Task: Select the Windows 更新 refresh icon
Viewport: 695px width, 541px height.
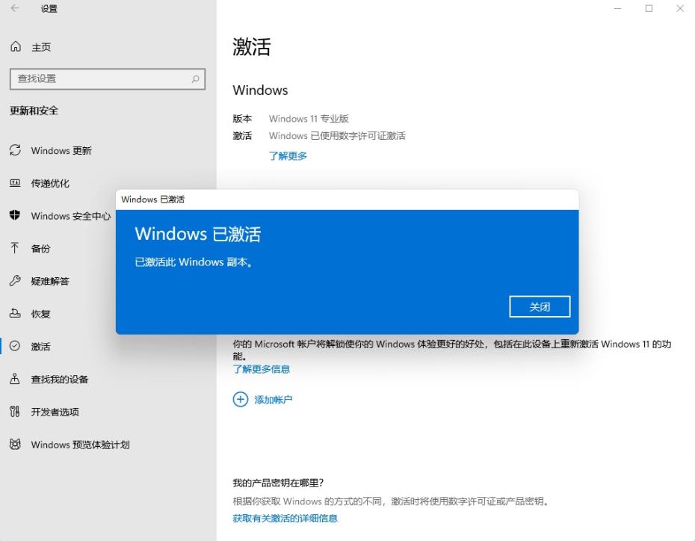Action: (14, 150)
